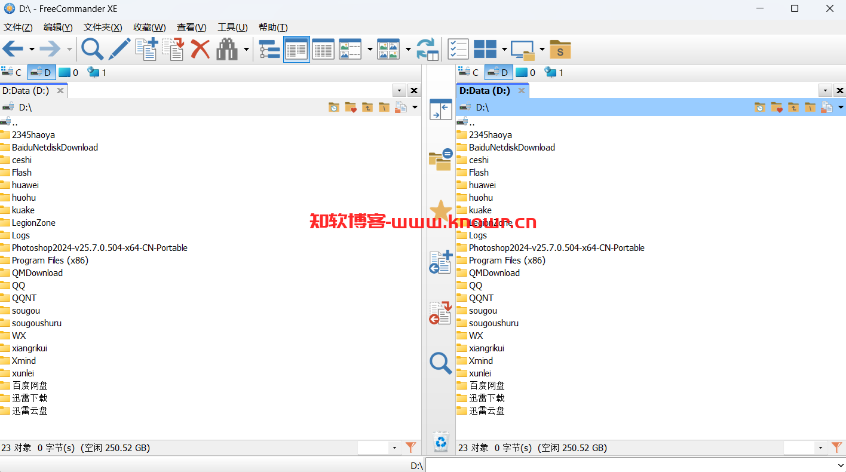Viewport: 846px width, 472px height.
Task: Select drive D in left panel drive bar
Action: (x=42, y=72)
